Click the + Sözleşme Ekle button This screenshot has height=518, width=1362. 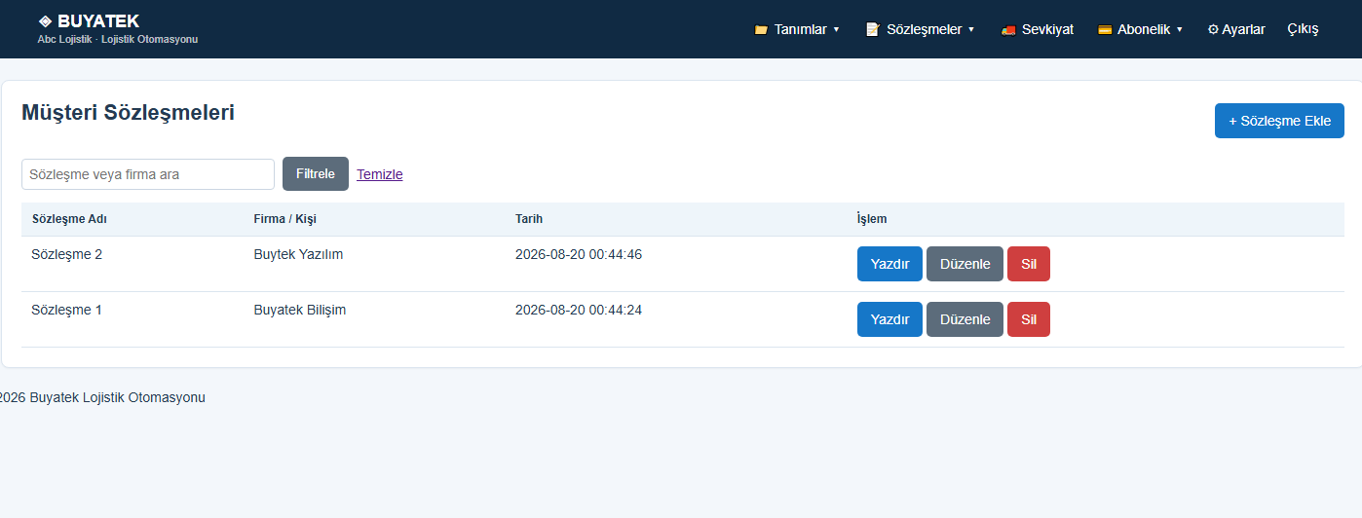[x=1279, y=121]
